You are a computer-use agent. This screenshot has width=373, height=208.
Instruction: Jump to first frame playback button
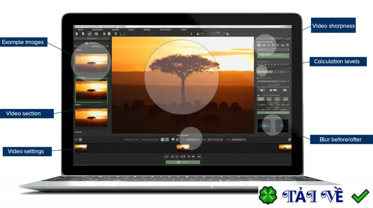[166, 157]
